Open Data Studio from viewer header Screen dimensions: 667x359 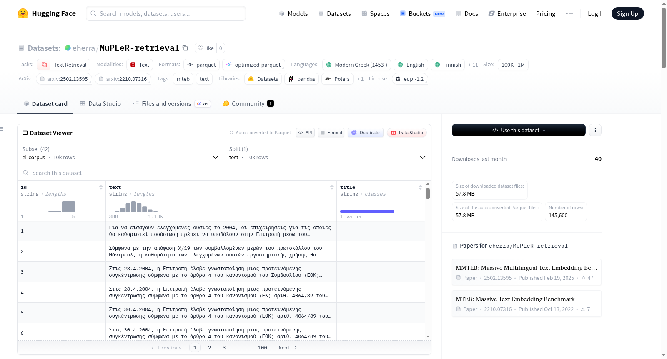407,133
